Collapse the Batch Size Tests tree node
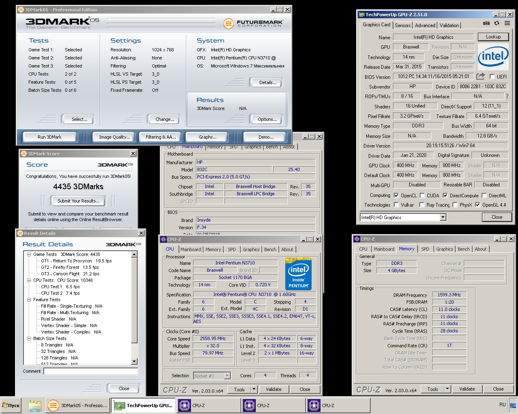The image size is (518, 414). 29,338
